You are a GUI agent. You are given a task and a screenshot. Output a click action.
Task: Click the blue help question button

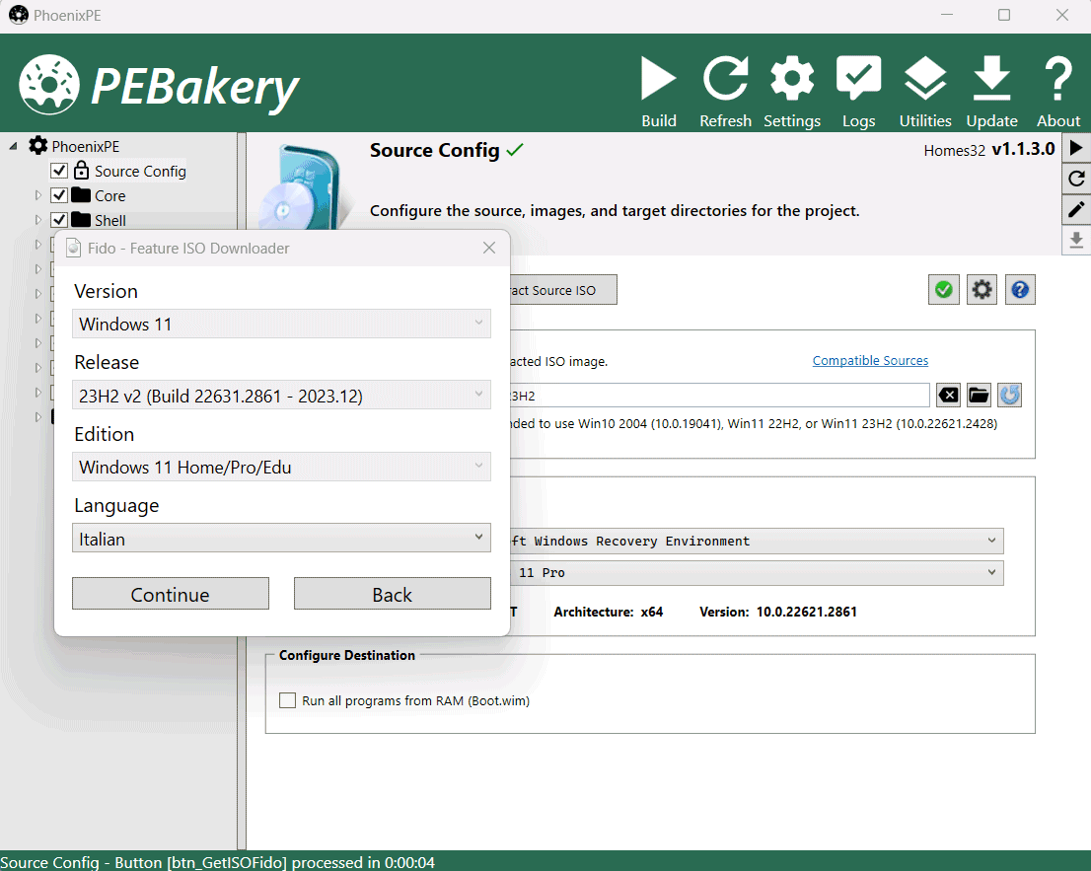pyautogui.click(x=1020, y=289)
